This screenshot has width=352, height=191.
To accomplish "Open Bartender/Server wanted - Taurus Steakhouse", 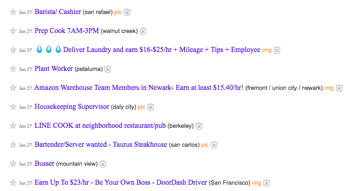I will (x=100, y=144).
